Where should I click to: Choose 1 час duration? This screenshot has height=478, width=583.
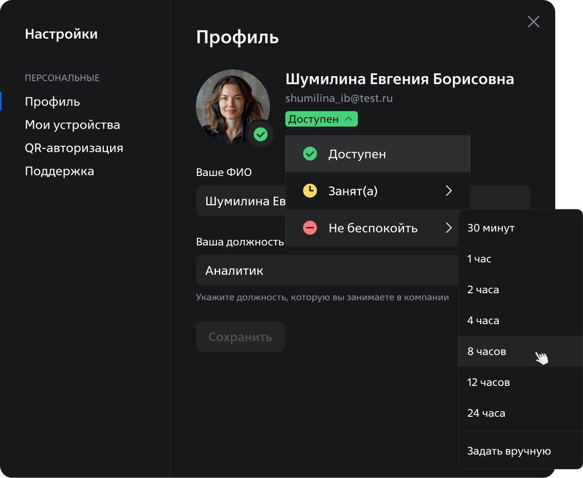click(480, 259)
